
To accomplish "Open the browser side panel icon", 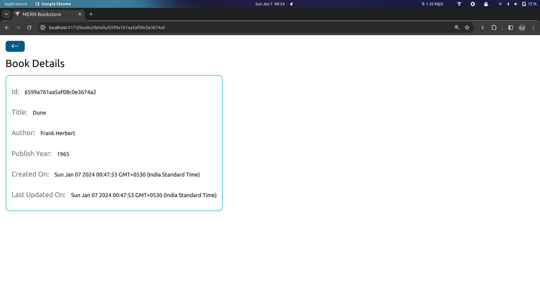I will [510, 27].
